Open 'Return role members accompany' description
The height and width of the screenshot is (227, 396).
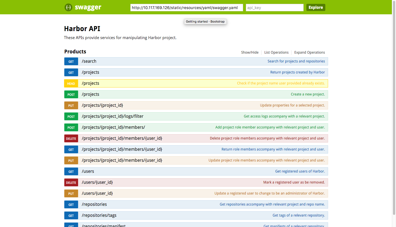pos(273,149)
